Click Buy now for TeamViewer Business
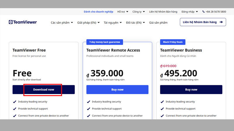Viewport: 234px width, 131px height. coord(191,90)
